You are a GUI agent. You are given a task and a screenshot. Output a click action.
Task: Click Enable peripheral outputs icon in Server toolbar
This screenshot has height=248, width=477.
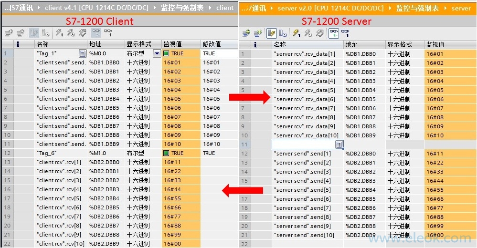[x=320, y=33]
